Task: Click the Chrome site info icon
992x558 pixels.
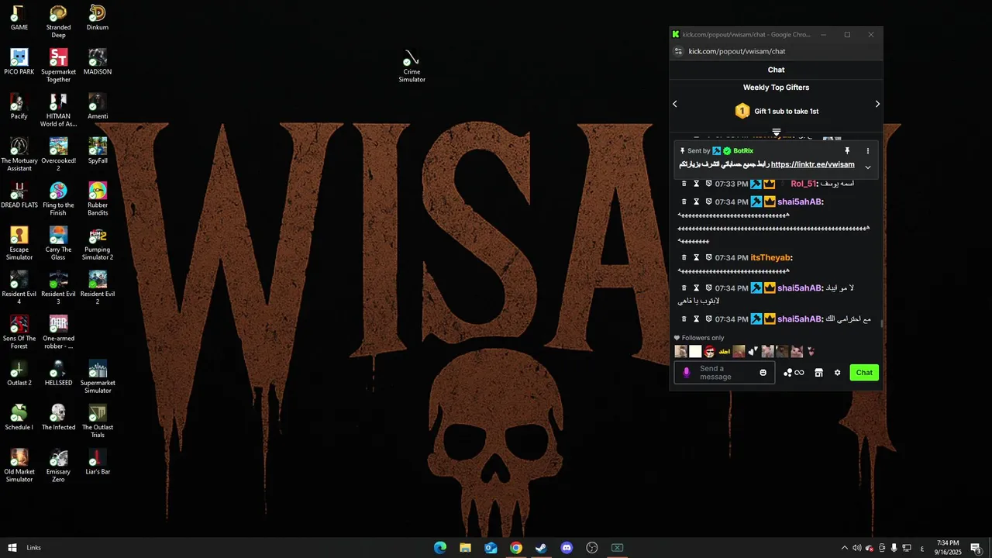Action: coord(678,51)
